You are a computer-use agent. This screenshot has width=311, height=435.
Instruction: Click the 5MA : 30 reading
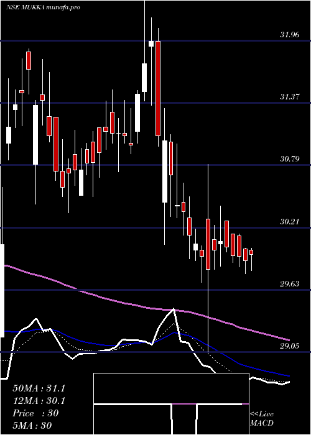click(x=32, y=426)
